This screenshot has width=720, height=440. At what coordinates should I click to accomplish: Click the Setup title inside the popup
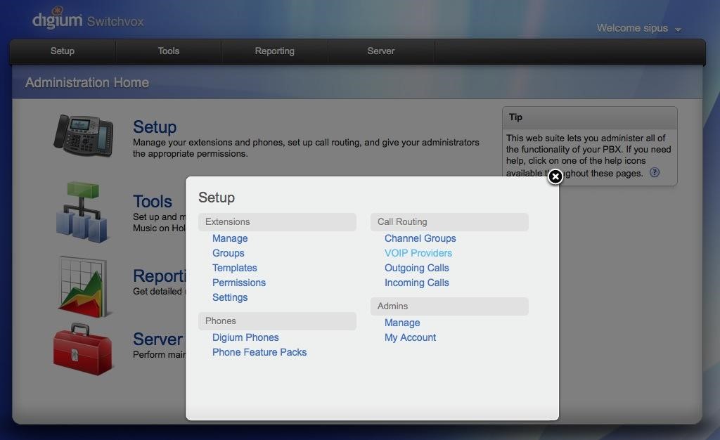pyautogui.click(x=217, y=198)
